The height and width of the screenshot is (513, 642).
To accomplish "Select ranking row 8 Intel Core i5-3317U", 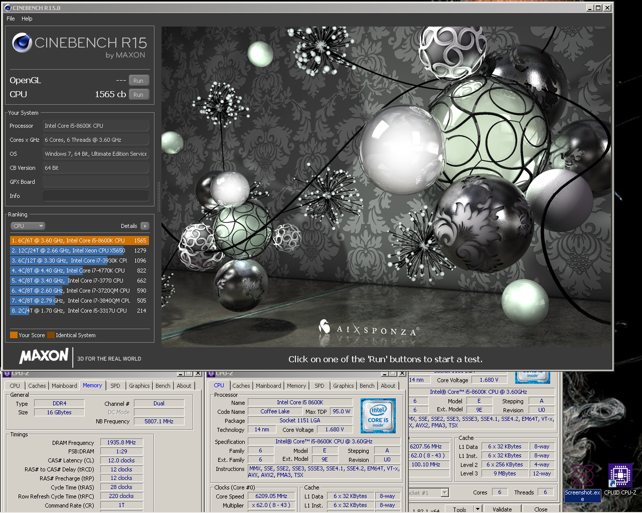I will [79, 311].
